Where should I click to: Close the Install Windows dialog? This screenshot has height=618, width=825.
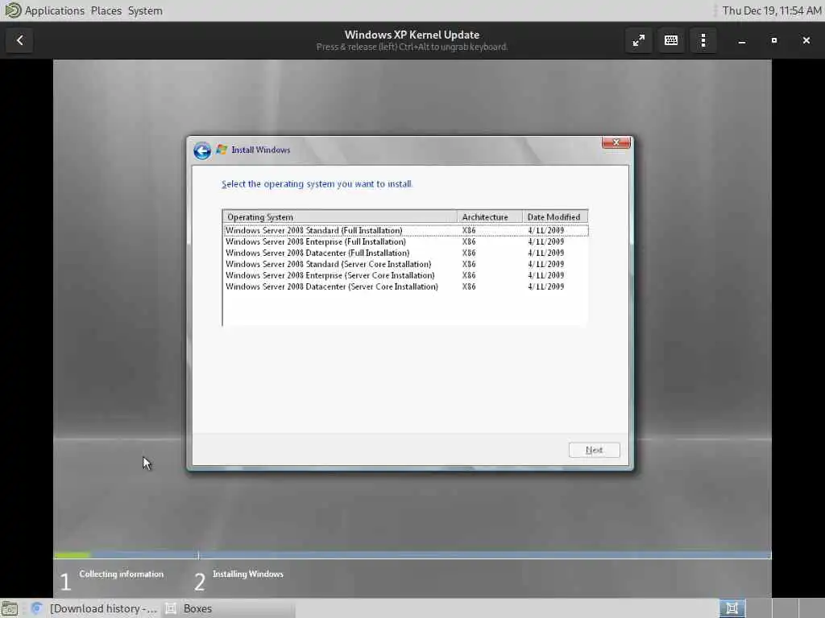616,142
